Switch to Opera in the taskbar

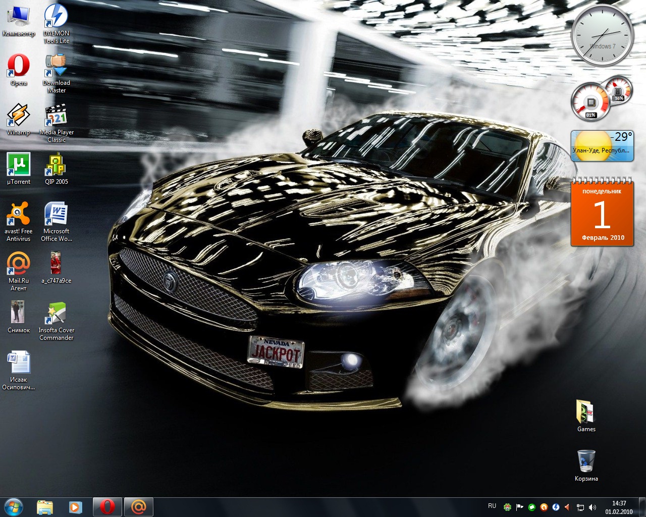(107, 506)
